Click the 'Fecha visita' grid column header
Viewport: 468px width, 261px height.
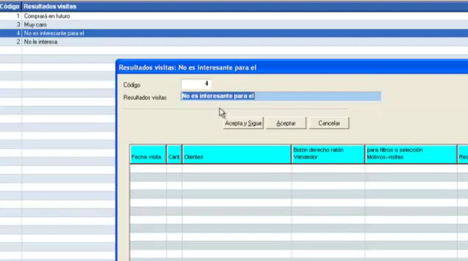pyautogui.click(x=147, y=157)
